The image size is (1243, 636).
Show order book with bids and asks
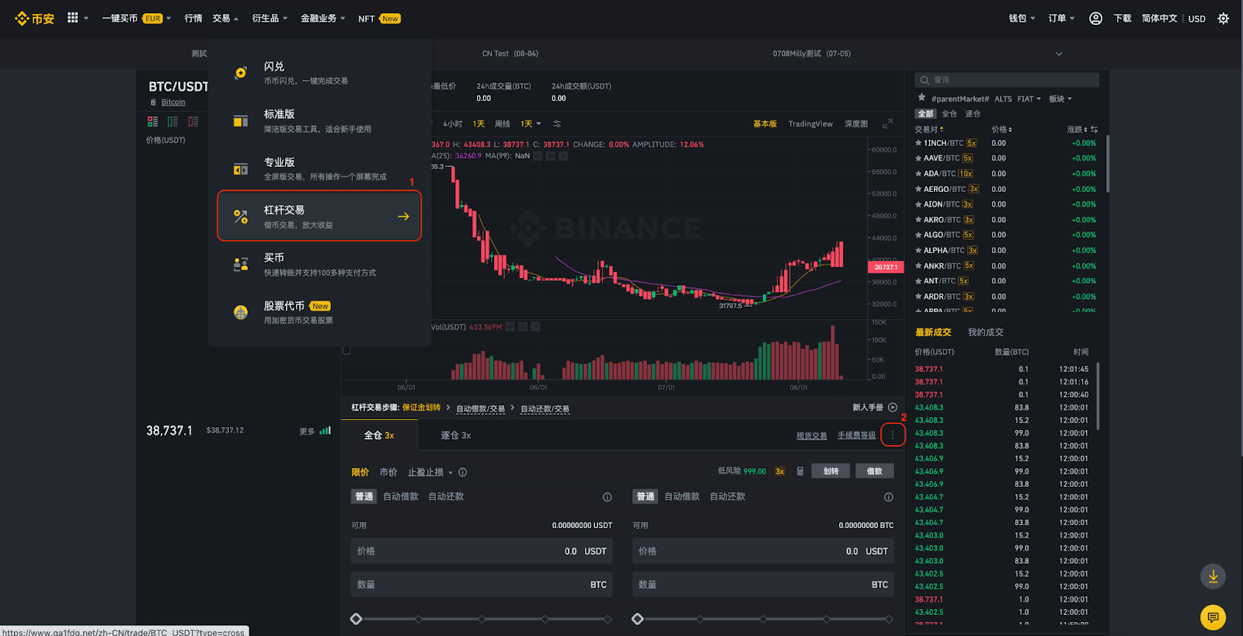tap(152, 122)
